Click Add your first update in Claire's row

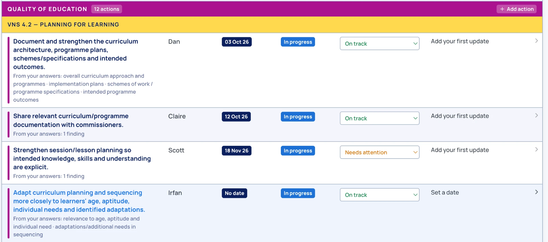[x=460, y=116]
